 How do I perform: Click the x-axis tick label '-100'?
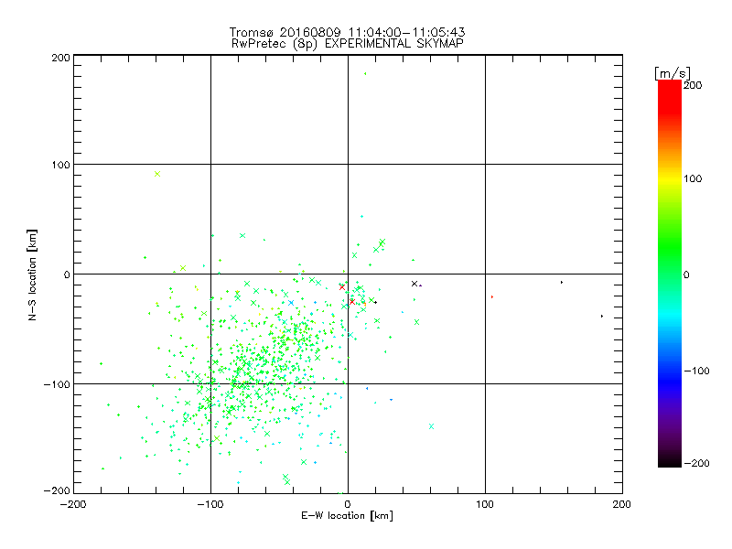pyautogui.click(x=210, y=504)
